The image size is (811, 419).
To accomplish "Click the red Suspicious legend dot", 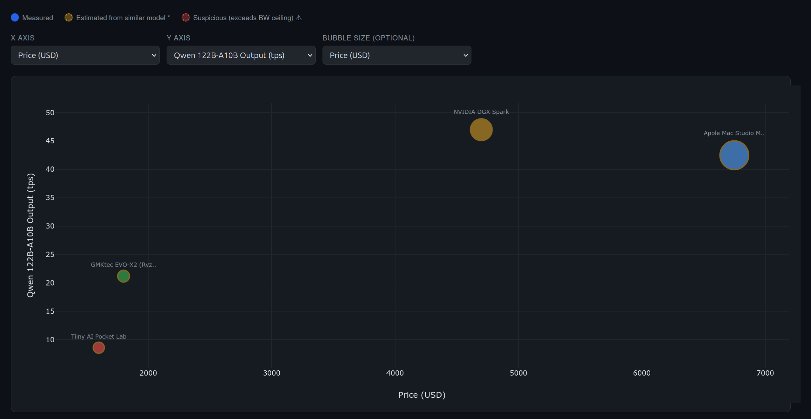I will [186, 18].
